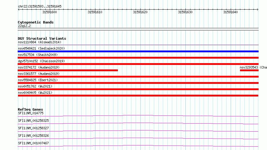
Task: Open transcript SFI1|NM_001007467
Action: click(x=33, y=143)
